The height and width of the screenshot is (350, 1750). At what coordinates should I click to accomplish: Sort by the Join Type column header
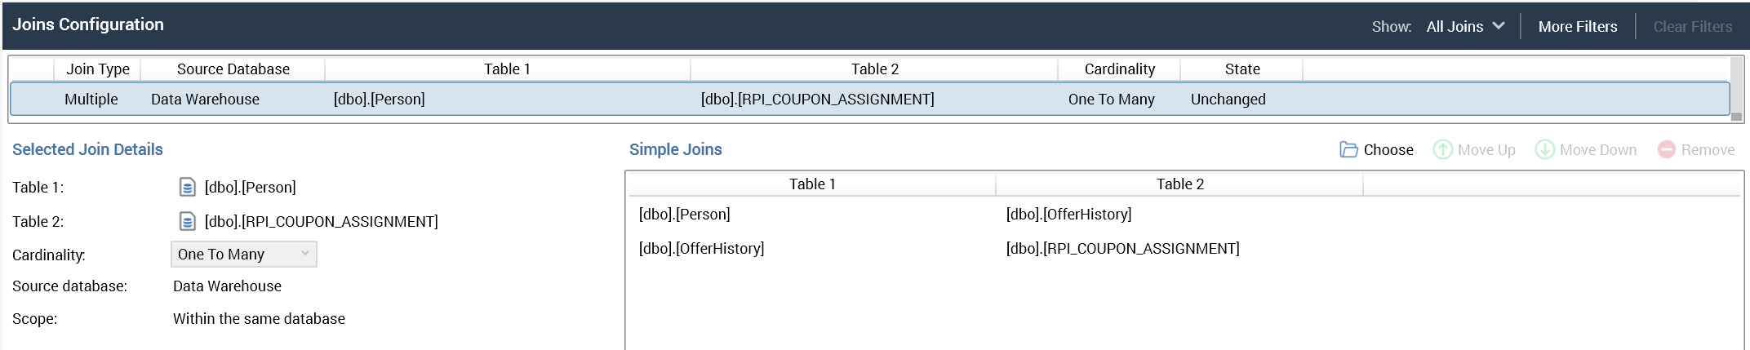click(x=98, y=69)
